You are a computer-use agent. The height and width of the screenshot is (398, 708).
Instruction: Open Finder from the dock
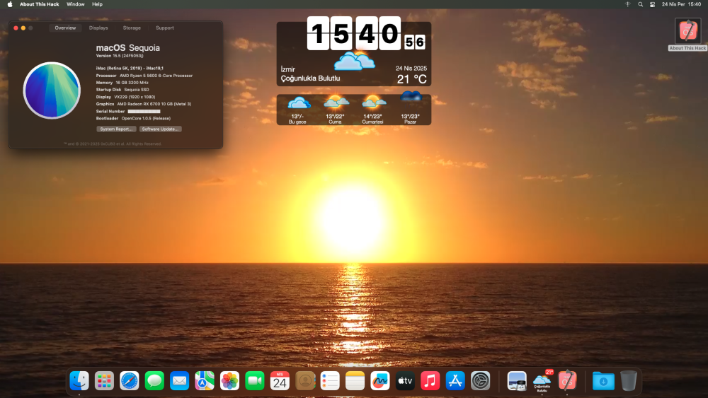79,381
